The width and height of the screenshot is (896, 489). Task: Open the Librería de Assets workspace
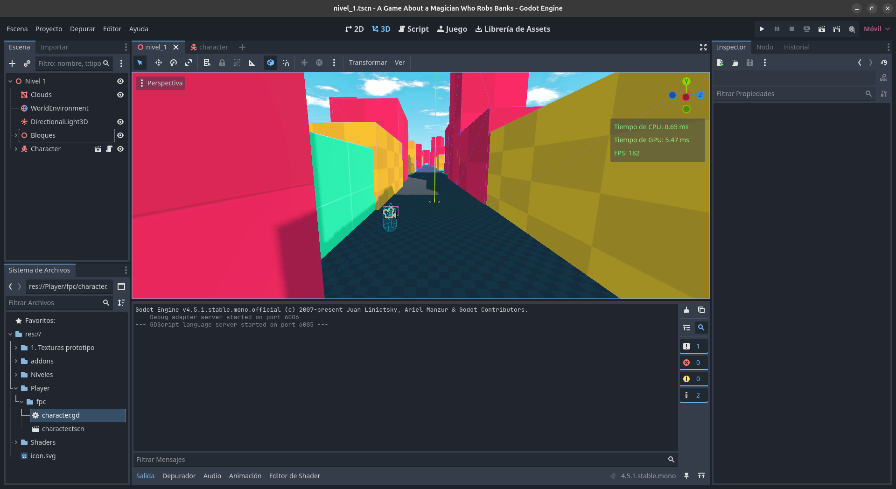click(512, 29)
